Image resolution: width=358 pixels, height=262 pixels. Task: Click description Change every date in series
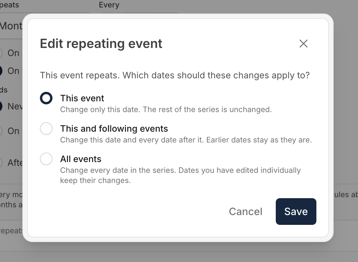coord(180,175)
